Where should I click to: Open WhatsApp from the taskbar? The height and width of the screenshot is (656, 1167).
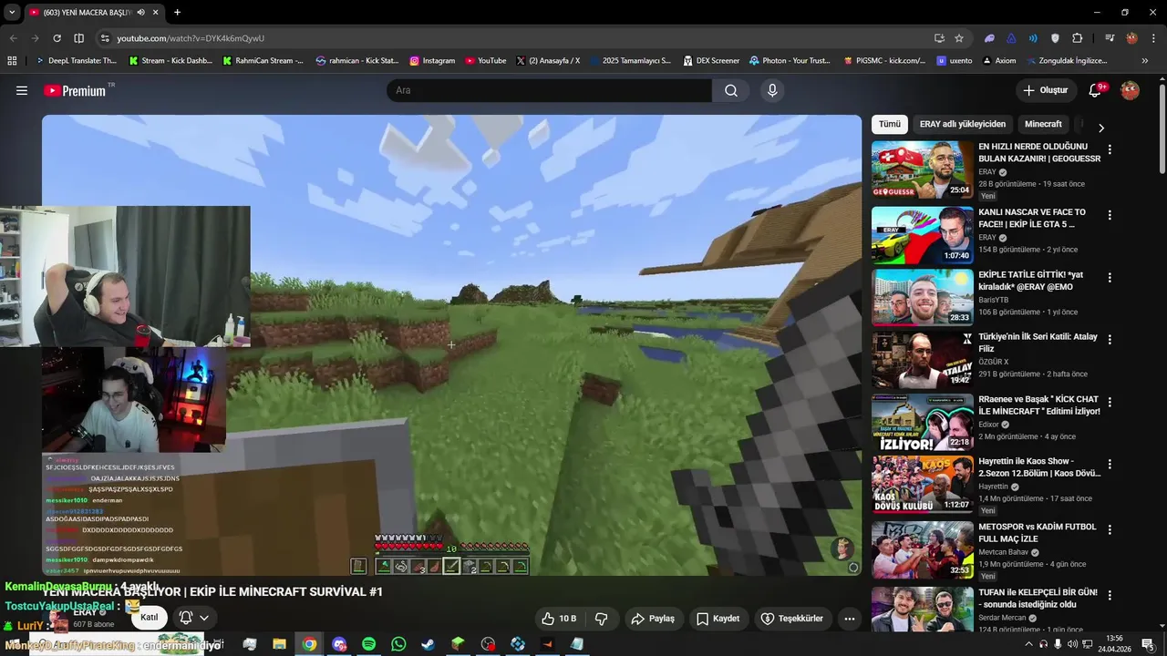398,644
